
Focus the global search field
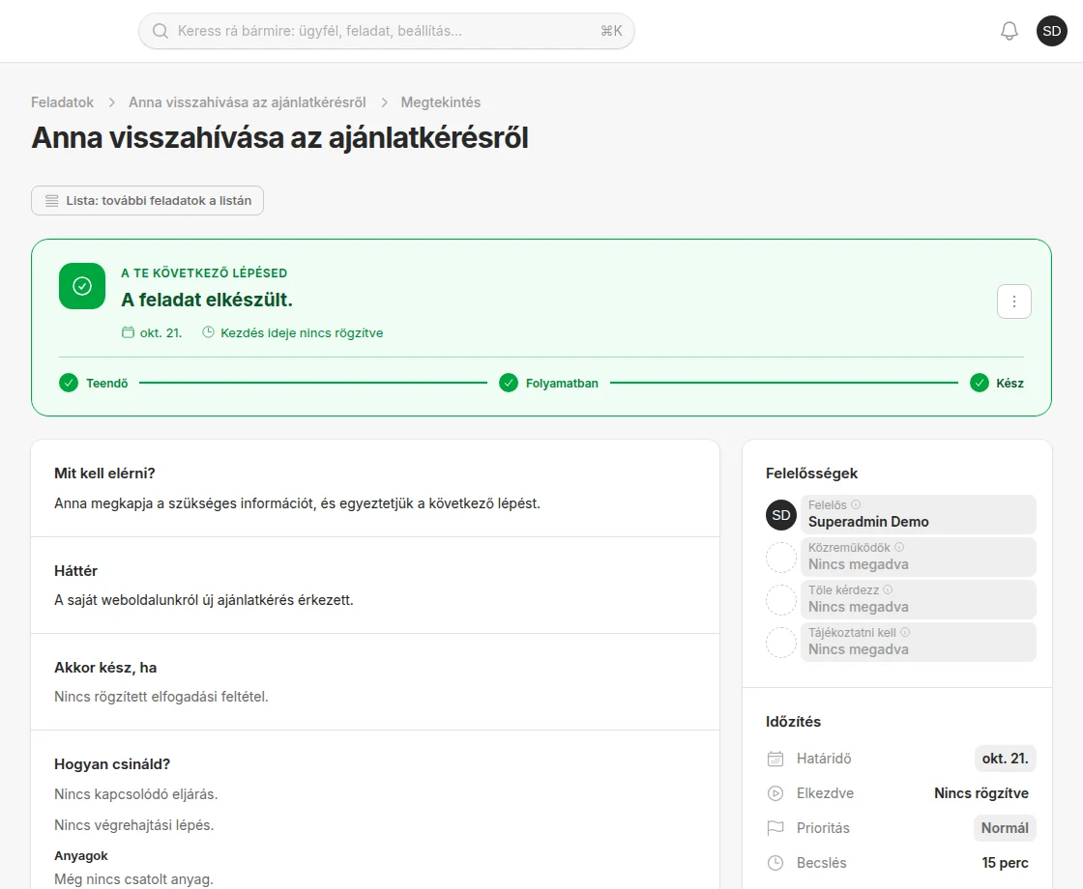coord(386,31)
